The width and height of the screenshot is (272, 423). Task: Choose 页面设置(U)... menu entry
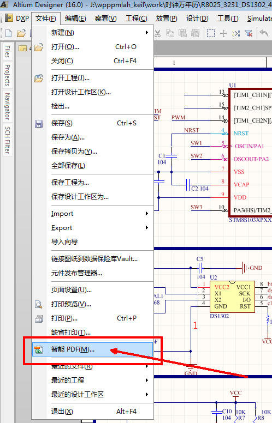coord(93,290)
